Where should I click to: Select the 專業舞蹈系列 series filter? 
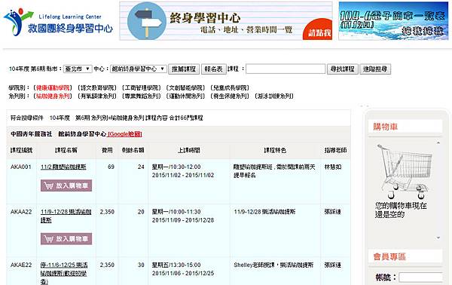[x=142, y=96]
